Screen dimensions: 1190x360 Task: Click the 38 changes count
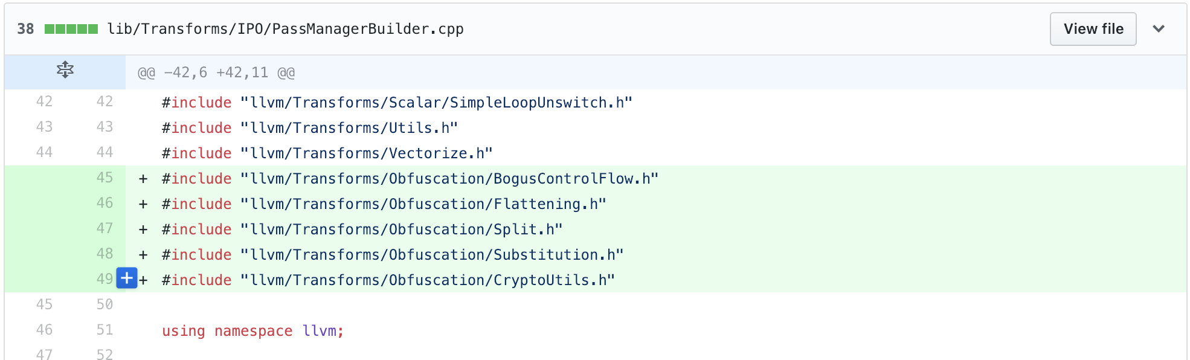click(x=25, y=29)
